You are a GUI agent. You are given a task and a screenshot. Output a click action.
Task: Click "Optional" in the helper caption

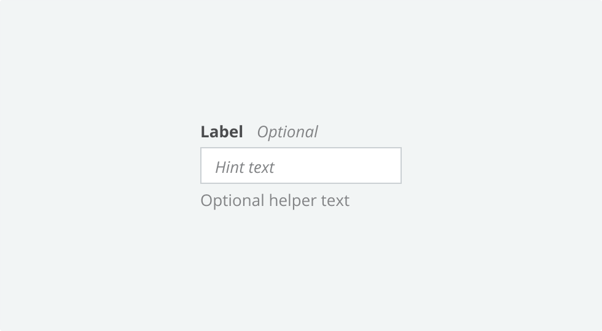233,201
